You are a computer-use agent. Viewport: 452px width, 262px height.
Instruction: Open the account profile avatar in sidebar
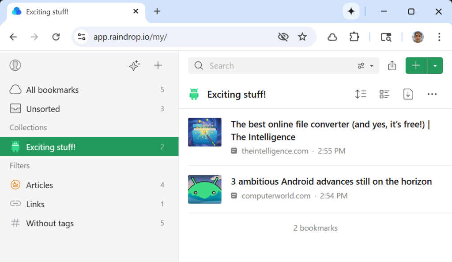click(x=15, y=65)
